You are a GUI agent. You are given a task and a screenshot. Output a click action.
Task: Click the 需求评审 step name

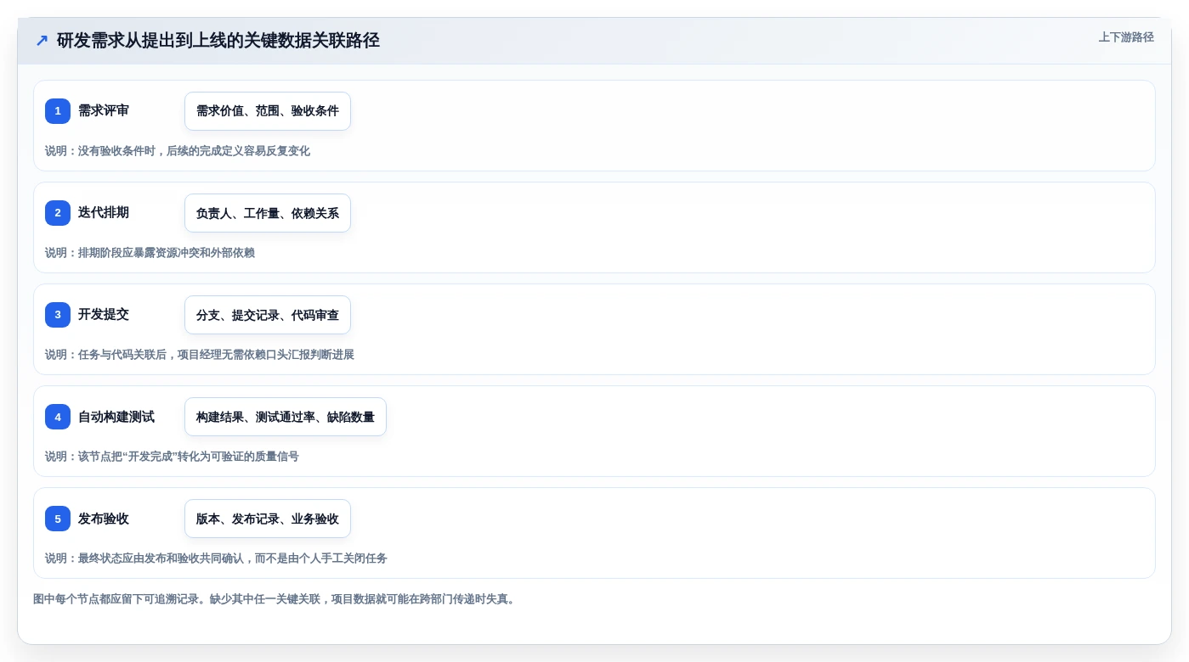104,111
